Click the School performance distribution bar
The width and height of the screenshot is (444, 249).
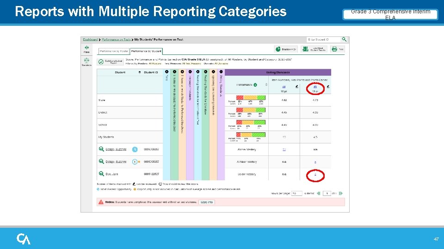pyautogui.click(x=251, y=122)
